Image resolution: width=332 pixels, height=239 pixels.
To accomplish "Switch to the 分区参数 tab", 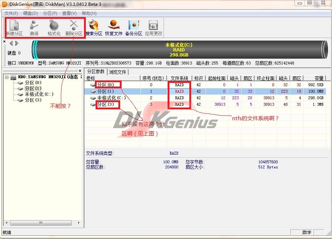I will point(96,72).
